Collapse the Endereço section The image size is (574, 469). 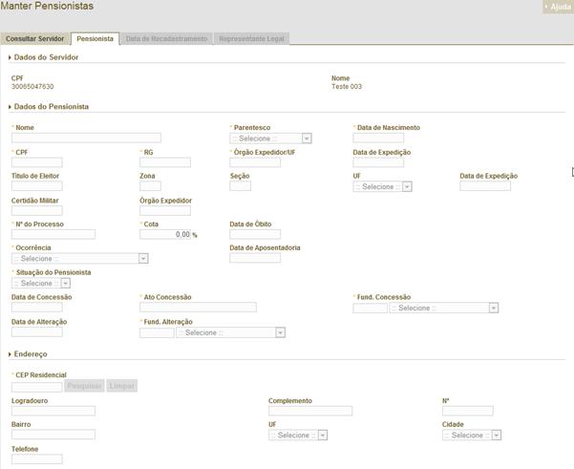coord(34,354)
